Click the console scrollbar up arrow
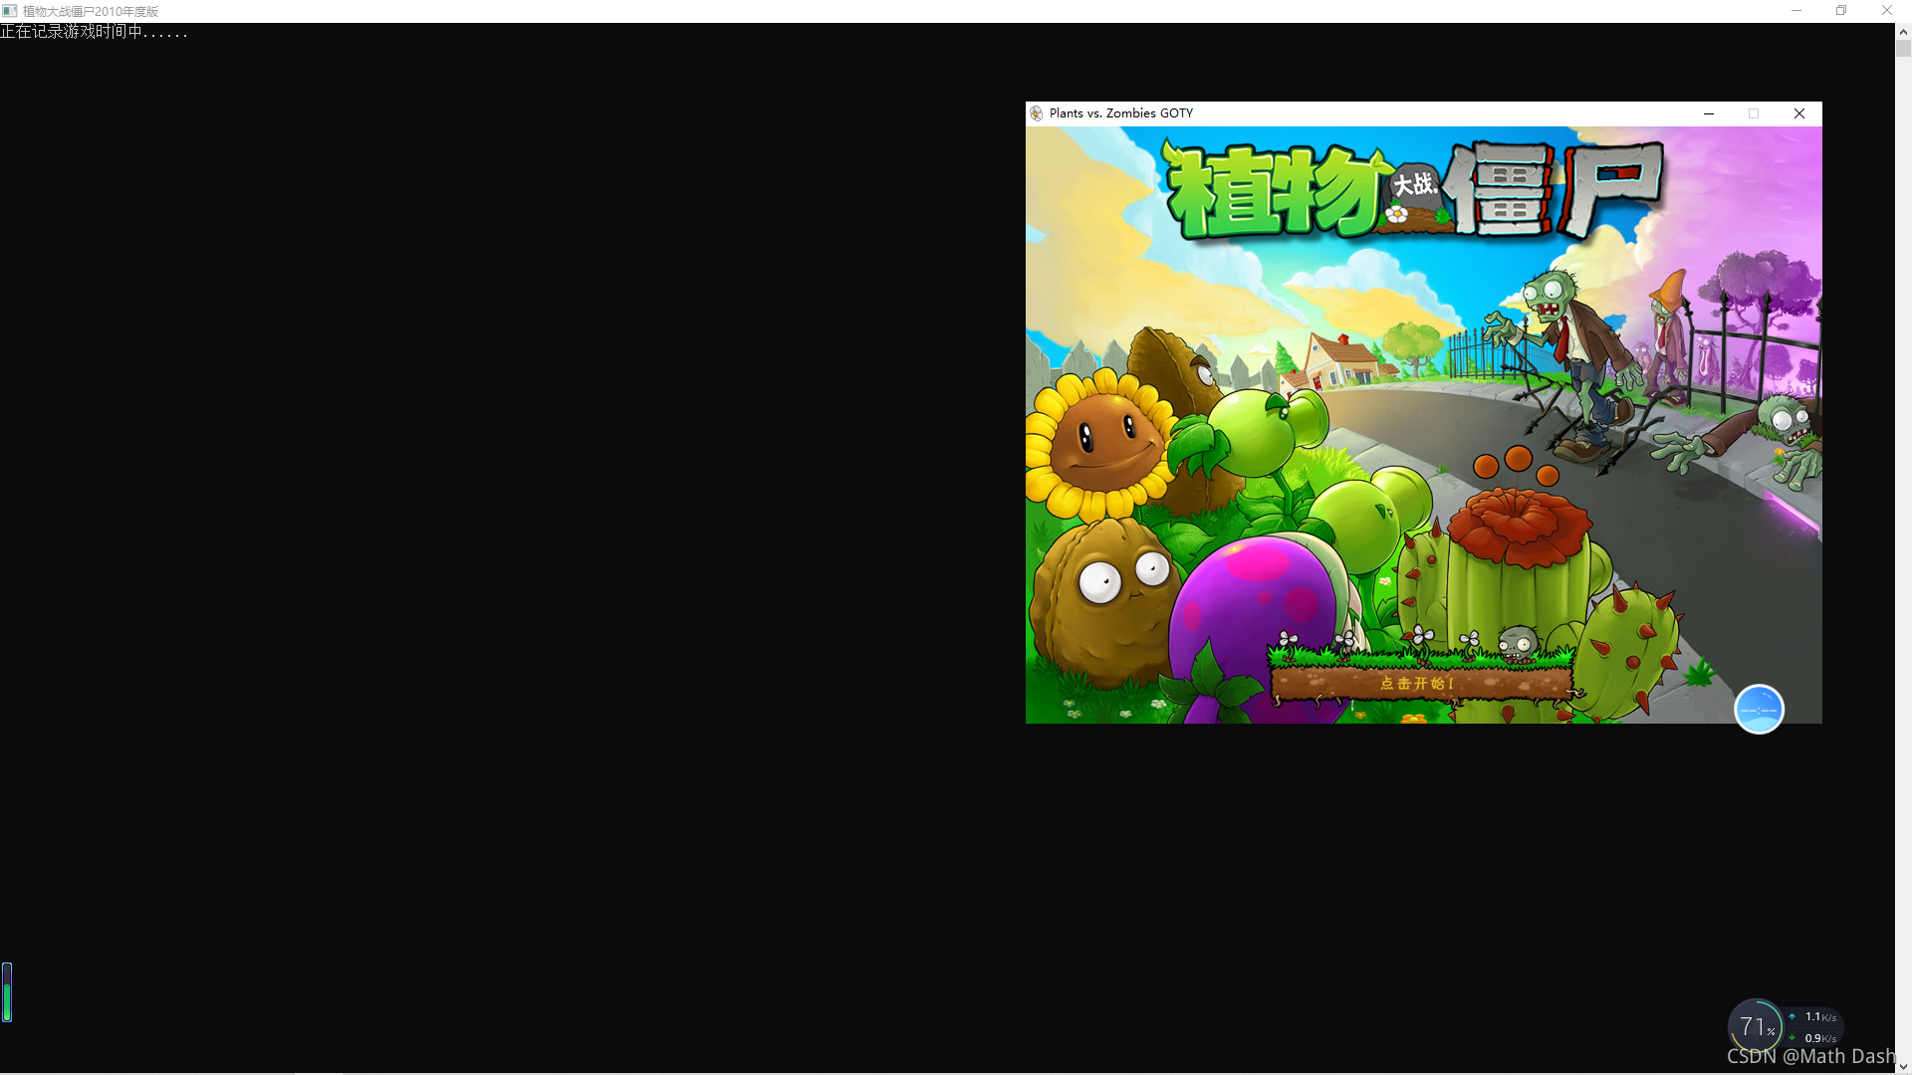Viewport: 1912px width, 1075px height. click(1903, 32)
